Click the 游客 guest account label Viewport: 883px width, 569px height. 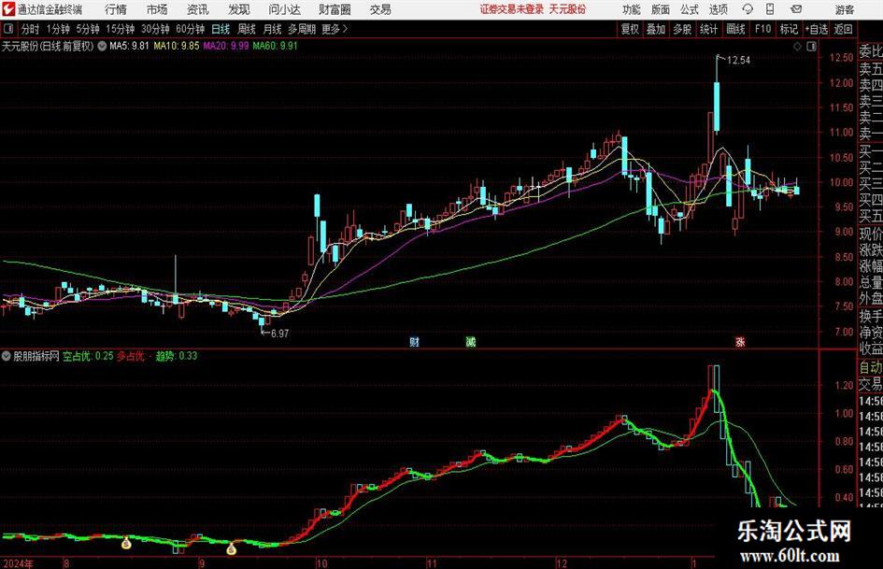click(845, 9)
